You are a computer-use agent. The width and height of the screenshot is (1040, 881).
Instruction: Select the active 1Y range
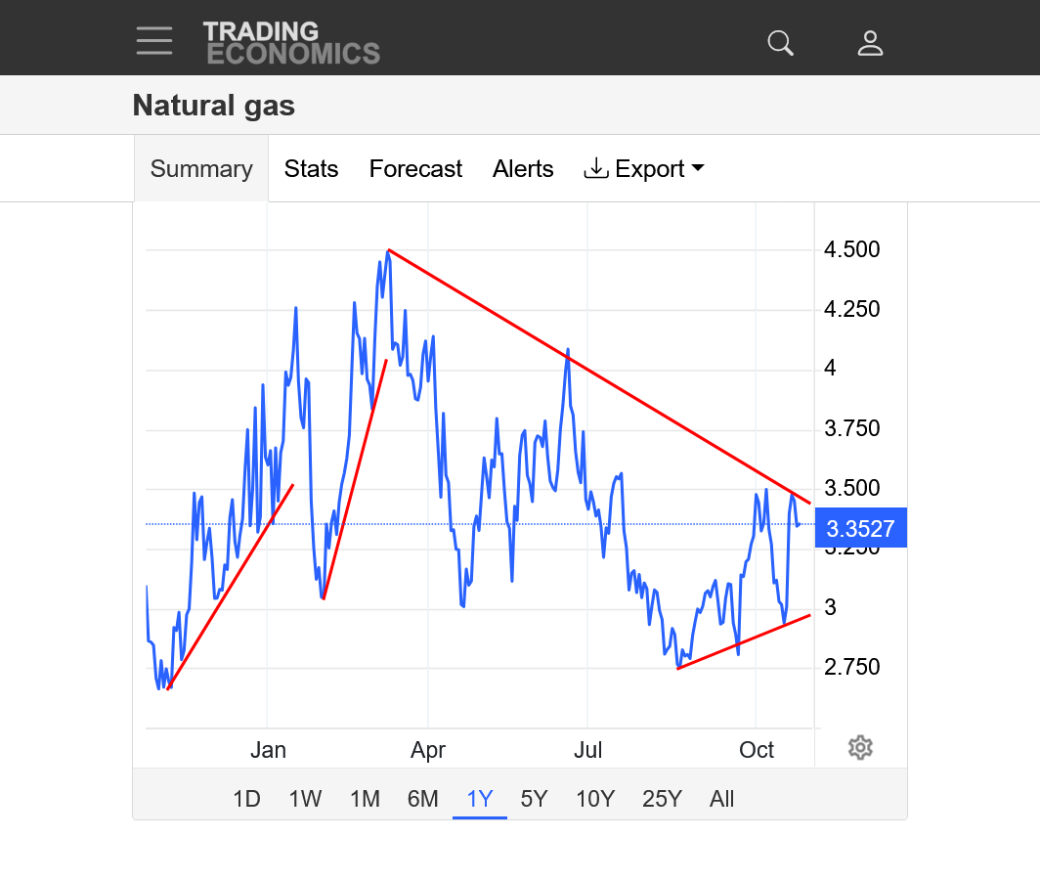coord(480,799)
